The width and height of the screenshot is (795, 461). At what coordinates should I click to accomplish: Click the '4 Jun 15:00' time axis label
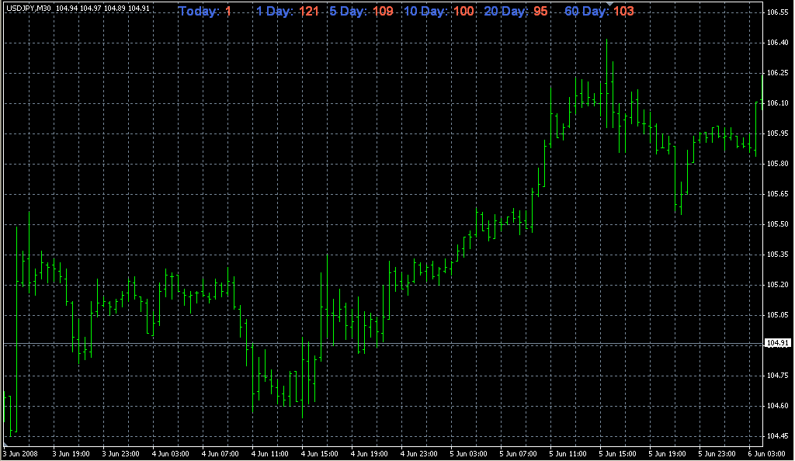(319, 454)
